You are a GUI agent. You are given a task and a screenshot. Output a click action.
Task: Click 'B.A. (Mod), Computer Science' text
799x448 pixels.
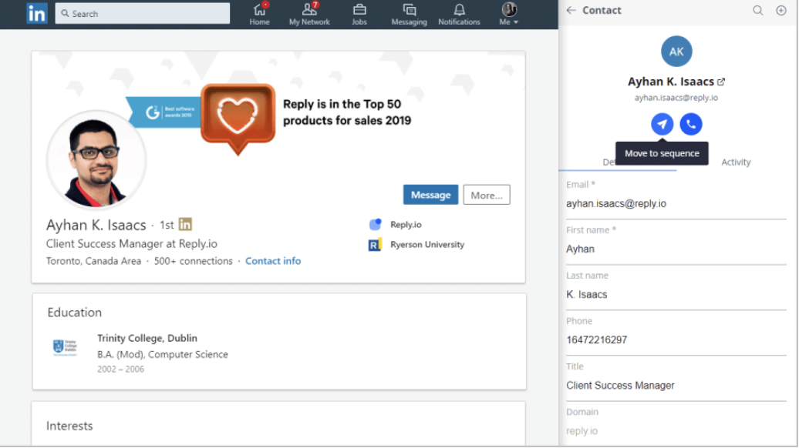pos(163,354)
